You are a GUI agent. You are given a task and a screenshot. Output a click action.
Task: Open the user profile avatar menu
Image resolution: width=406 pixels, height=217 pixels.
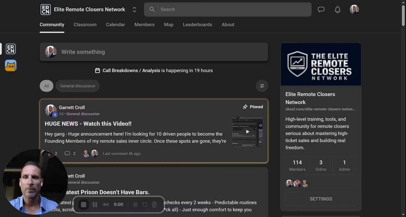click(354, 9)
